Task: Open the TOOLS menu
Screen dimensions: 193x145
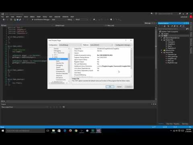Action: pyautogui.click(x=45, y=17)
